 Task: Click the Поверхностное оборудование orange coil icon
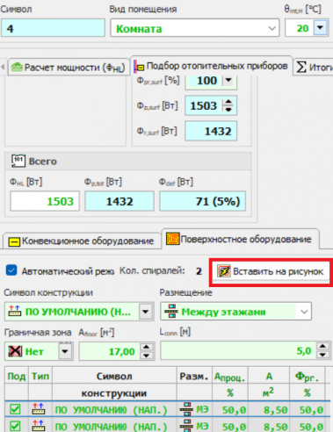click(x=172, y=239)
